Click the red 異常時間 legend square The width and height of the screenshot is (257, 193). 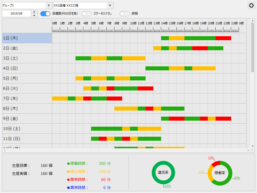coord(68,180)
